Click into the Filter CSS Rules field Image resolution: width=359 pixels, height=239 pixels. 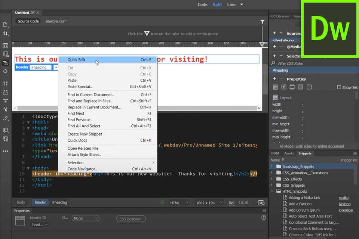[x=314, y=63]
